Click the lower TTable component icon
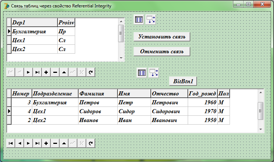Viewport: 274px width, 162px height. (142, 73)
